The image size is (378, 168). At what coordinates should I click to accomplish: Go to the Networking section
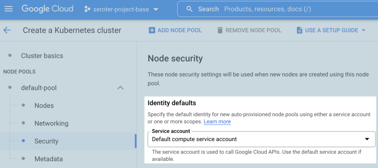pos(51,123)
